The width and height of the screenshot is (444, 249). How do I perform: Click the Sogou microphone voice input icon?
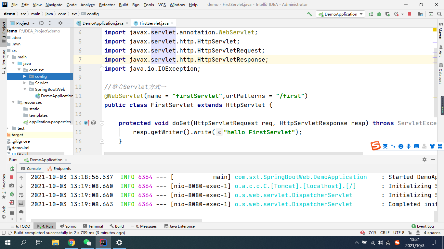pyautogui.click(x=409, y=146)
